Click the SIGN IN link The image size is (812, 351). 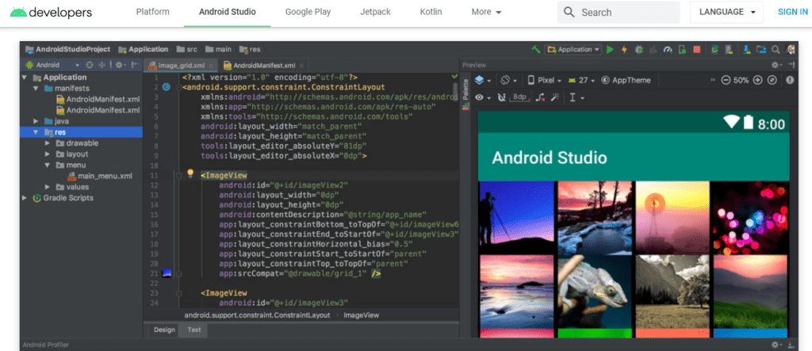pos(792,12)
